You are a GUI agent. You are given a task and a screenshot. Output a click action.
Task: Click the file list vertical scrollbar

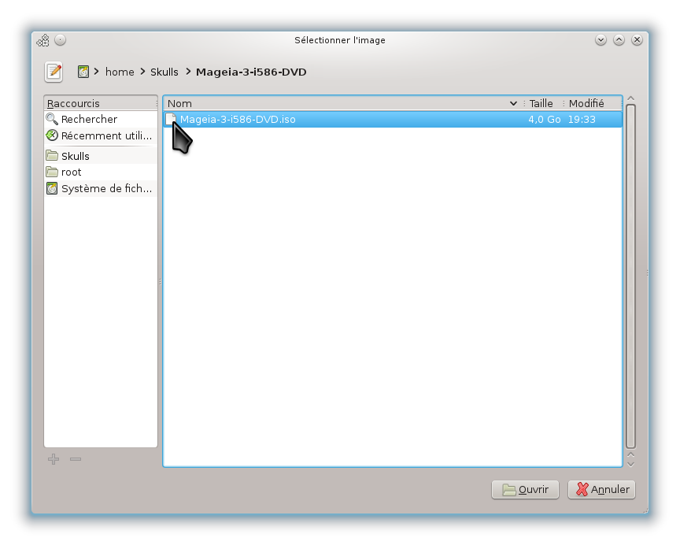631,276
